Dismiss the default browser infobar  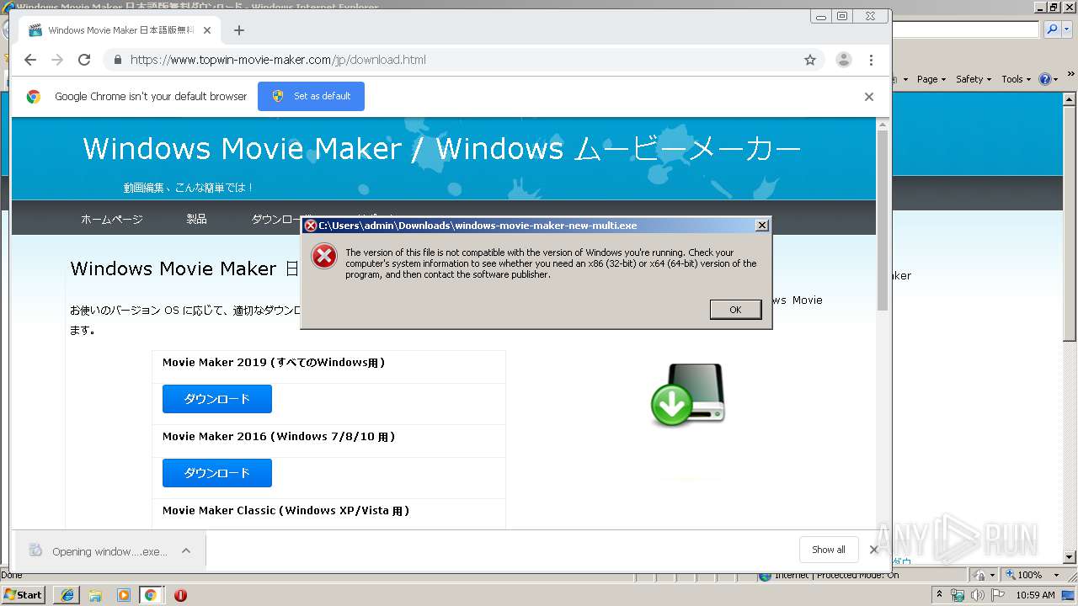[868, 97]
